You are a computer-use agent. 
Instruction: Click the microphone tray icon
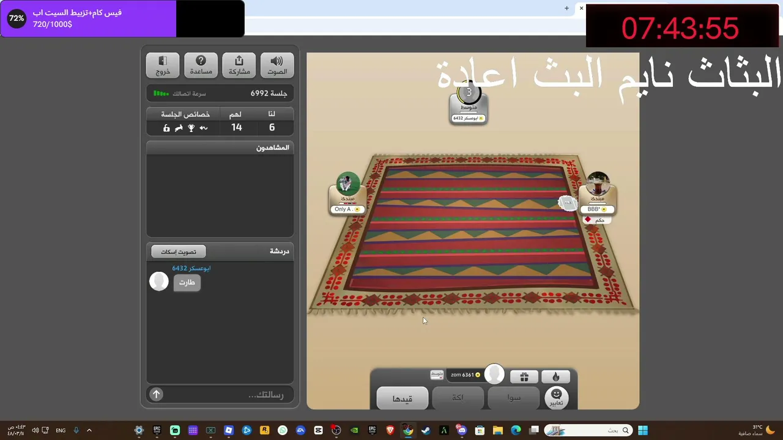point(76,430)
